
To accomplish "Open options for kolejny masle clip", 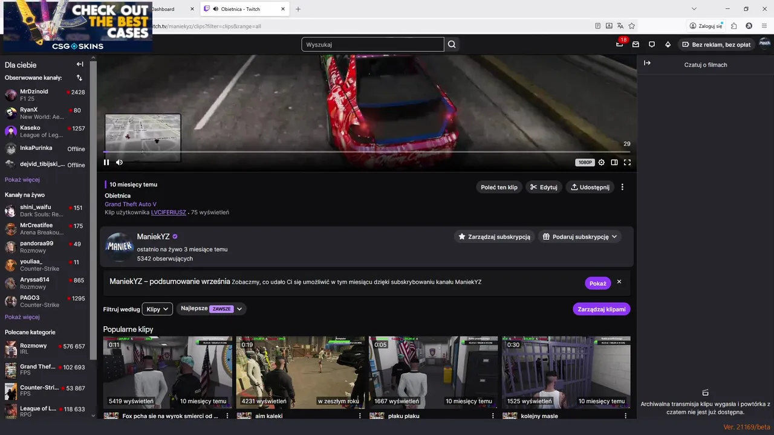I will [x=626, y=416].
